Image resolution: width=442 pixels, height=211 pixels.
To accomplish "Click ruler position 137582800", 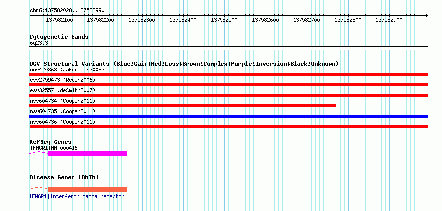I will tap(348, 20).
